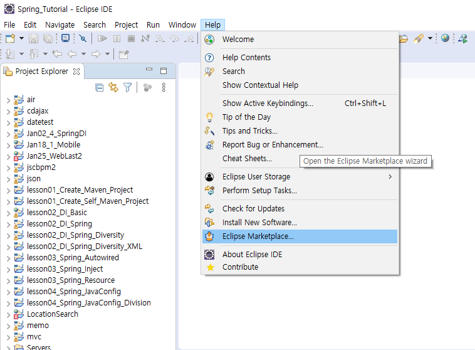Select the Jan25_WebLast2 project
The width and height of the screenshot is (475, 350).
[x=55, y=156]
